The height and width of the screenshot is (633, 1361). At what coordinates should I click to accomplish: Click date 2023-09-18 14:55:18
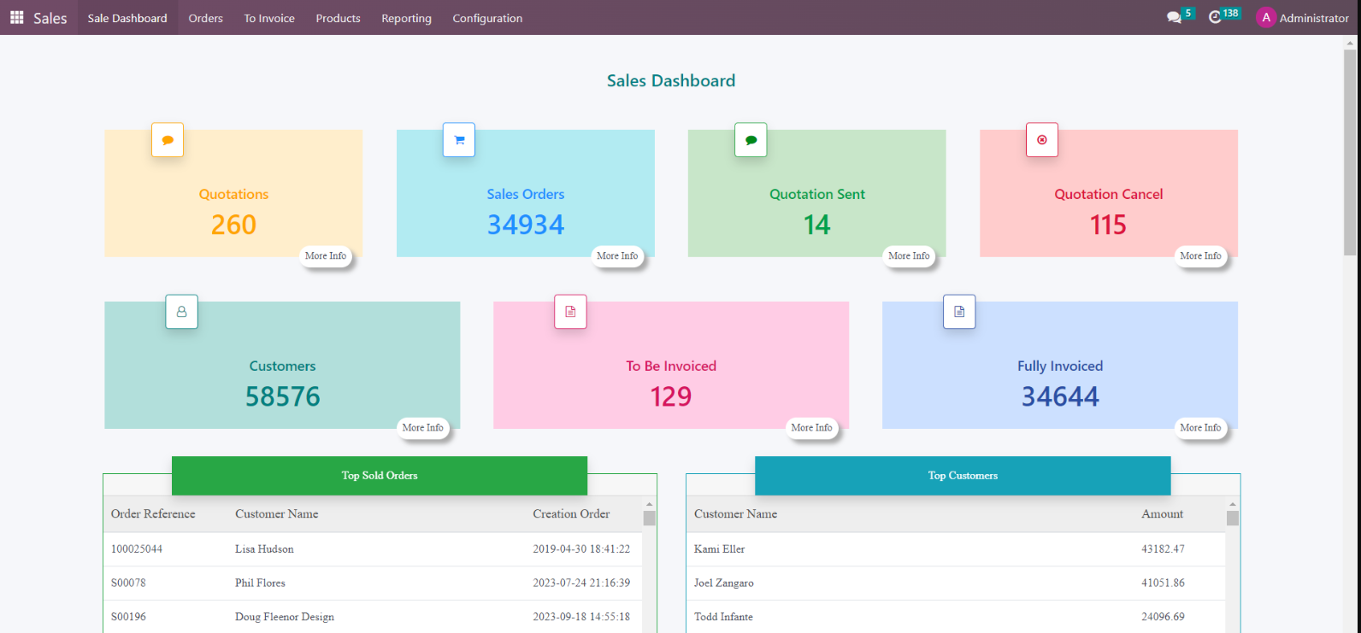point(581,617)
